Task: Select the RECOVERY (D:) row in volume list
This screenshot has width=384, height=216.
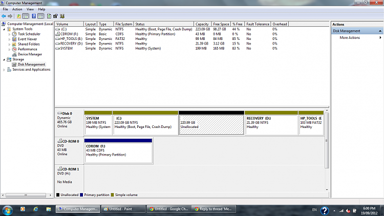Action: pyautogui.click(x=166, y=44)
